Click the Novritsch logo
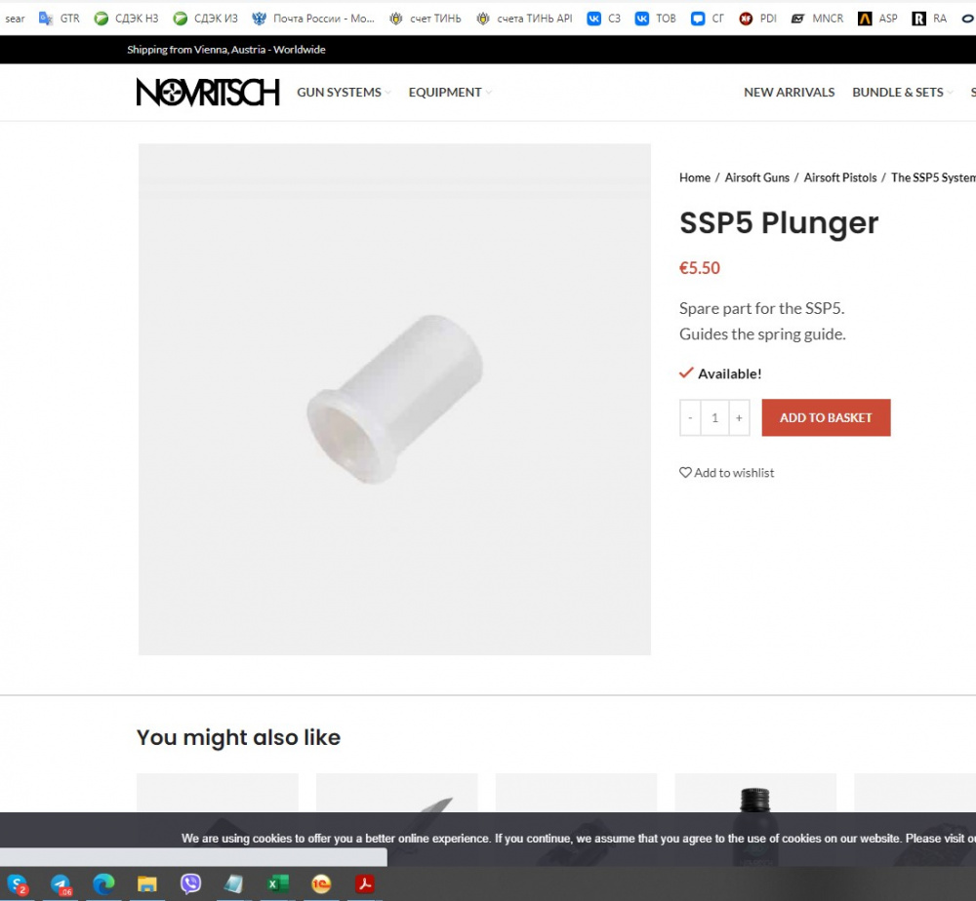Screen dimensions: 976x901 207,92
